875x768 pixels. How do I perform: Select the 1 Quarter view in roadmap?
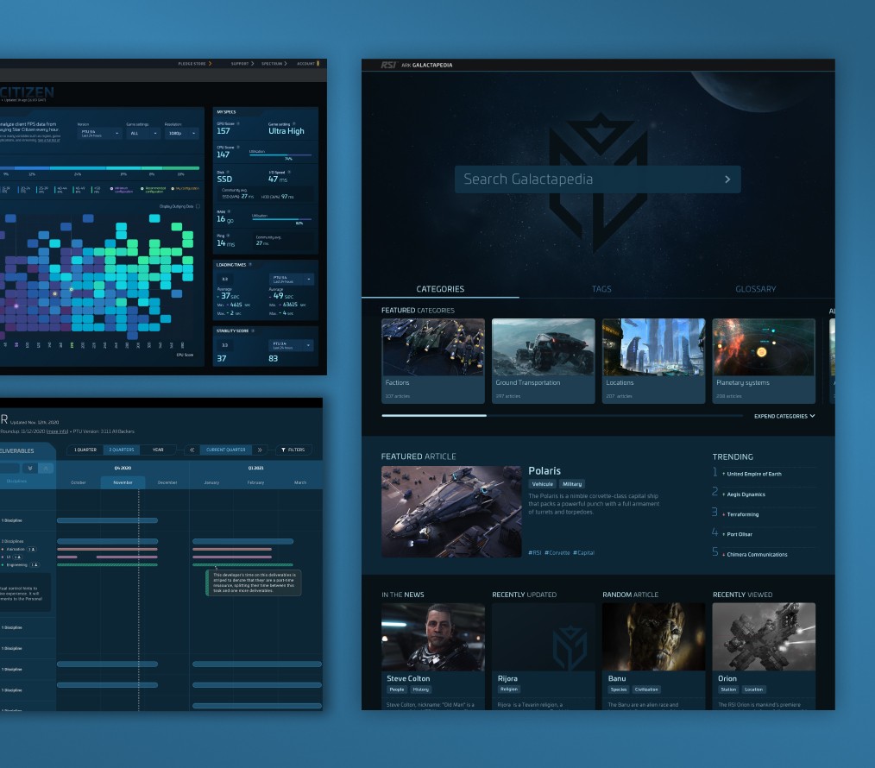(85, 450)
